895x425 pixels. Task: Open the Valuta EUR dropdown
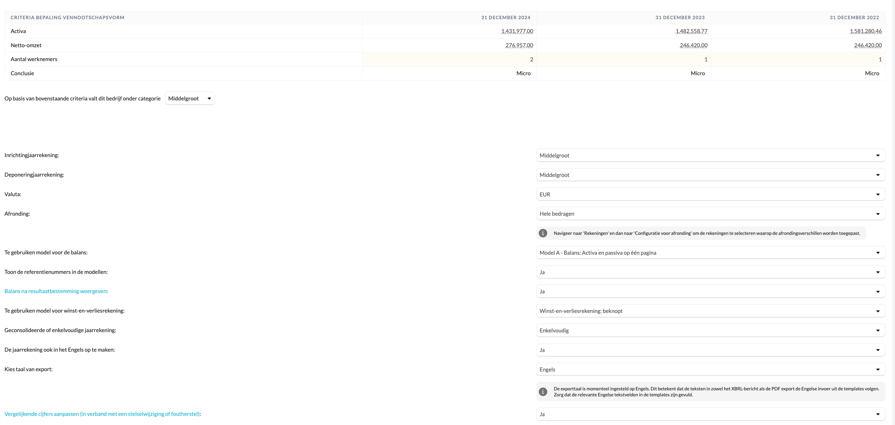click(710, 194)
